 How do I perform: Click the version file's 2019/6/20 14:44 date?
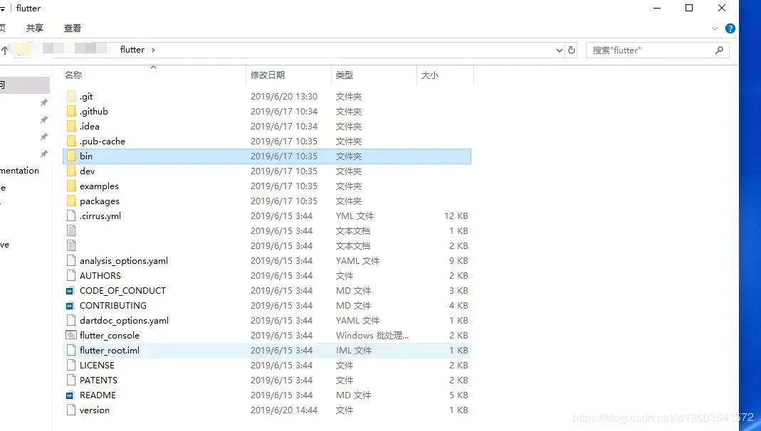[x=284, y=410]
